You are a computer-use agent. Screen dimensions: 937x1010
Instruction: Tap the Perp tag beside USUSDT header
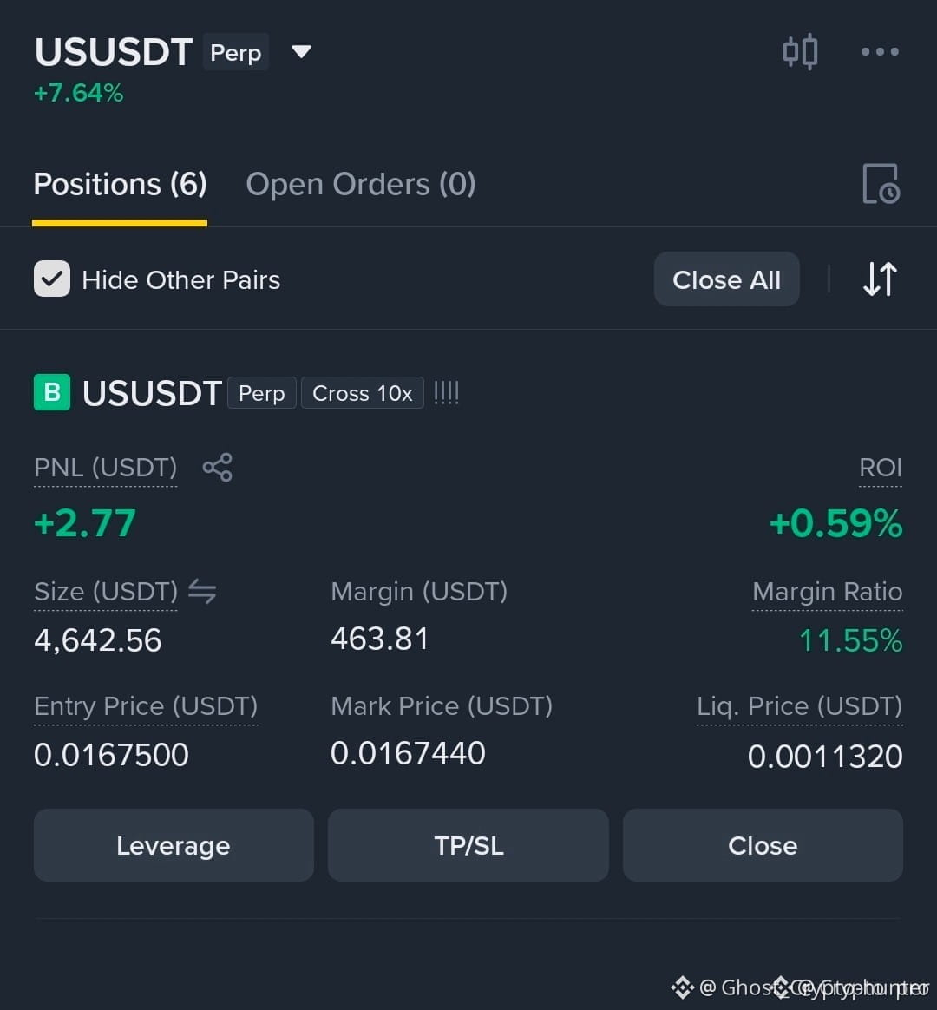(236, 52)
